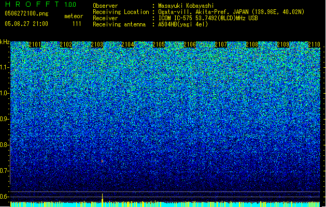Click the 1.1 frequency axis label
Screen dimensions: 326x207
click(4, 67)
